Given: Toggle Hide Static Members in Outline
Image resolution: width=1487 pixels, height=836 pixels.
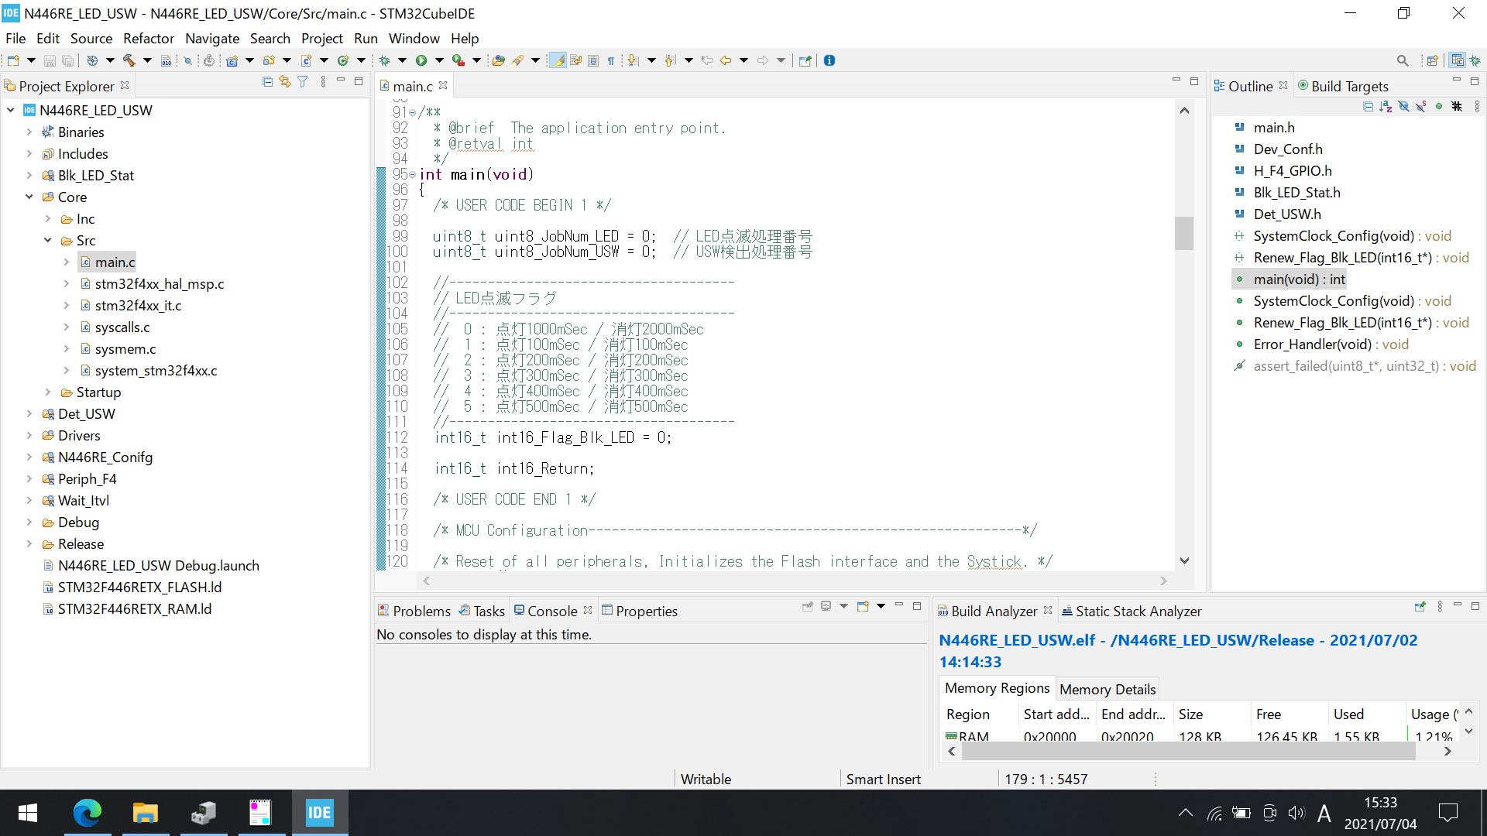Looking at the screenshot, I should (1421, 107).
